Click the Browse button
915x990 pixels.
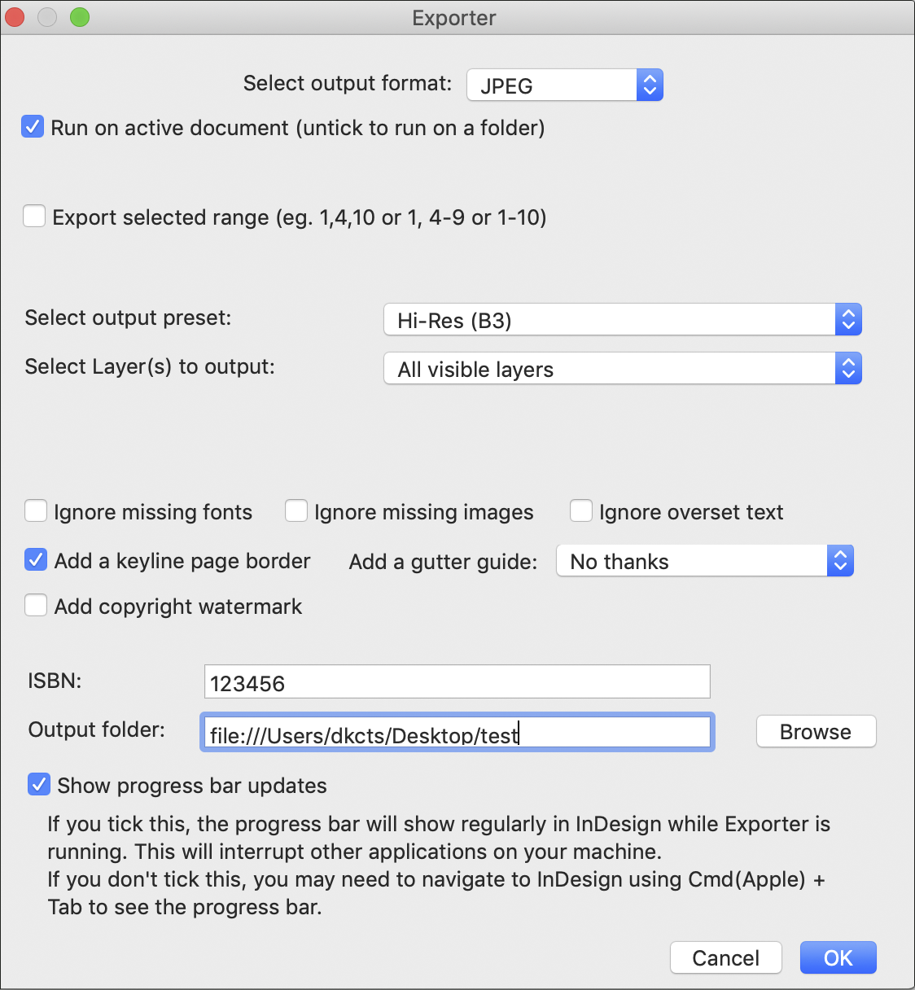point(816,731)
